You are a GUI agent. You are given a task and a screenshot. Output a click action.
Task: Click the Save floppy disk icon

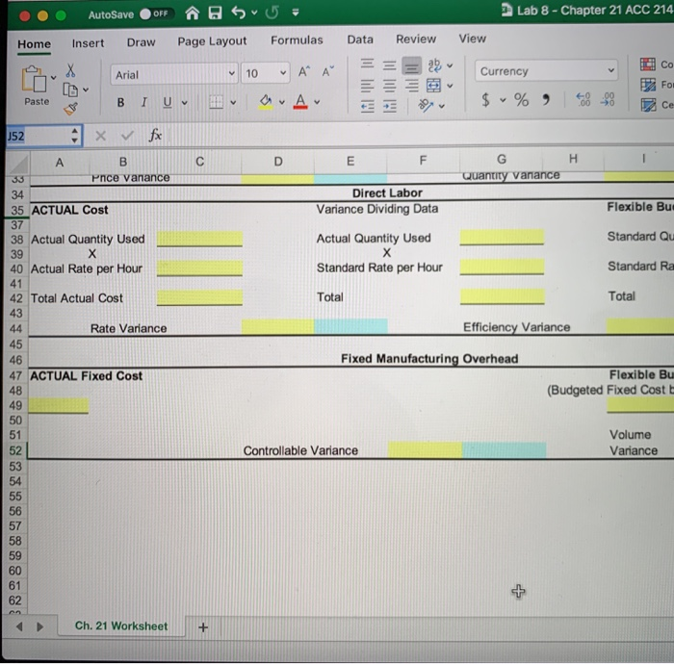pos(215,13)
